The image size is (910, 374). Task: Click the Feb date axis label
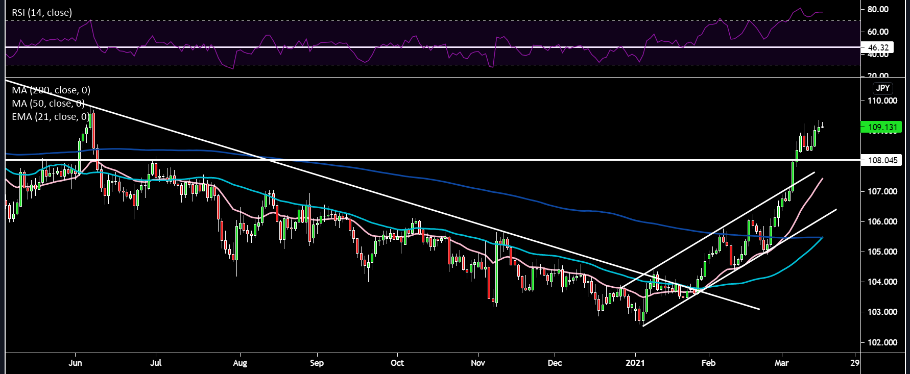[708, 363]
